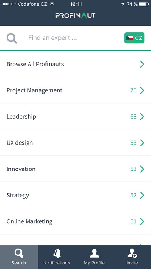Expand the Project Management chevron
This screenshot has width=151, height=269.
(142, 90)
